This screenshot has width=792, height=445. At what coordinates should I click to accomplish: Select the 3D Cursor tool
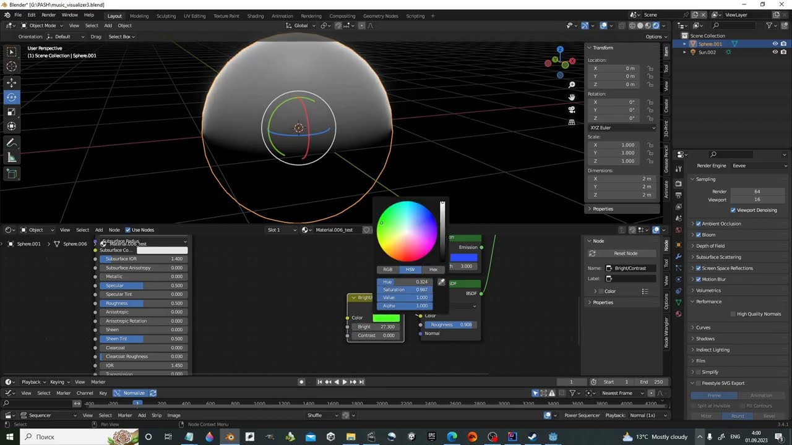[x=12, y=67]
